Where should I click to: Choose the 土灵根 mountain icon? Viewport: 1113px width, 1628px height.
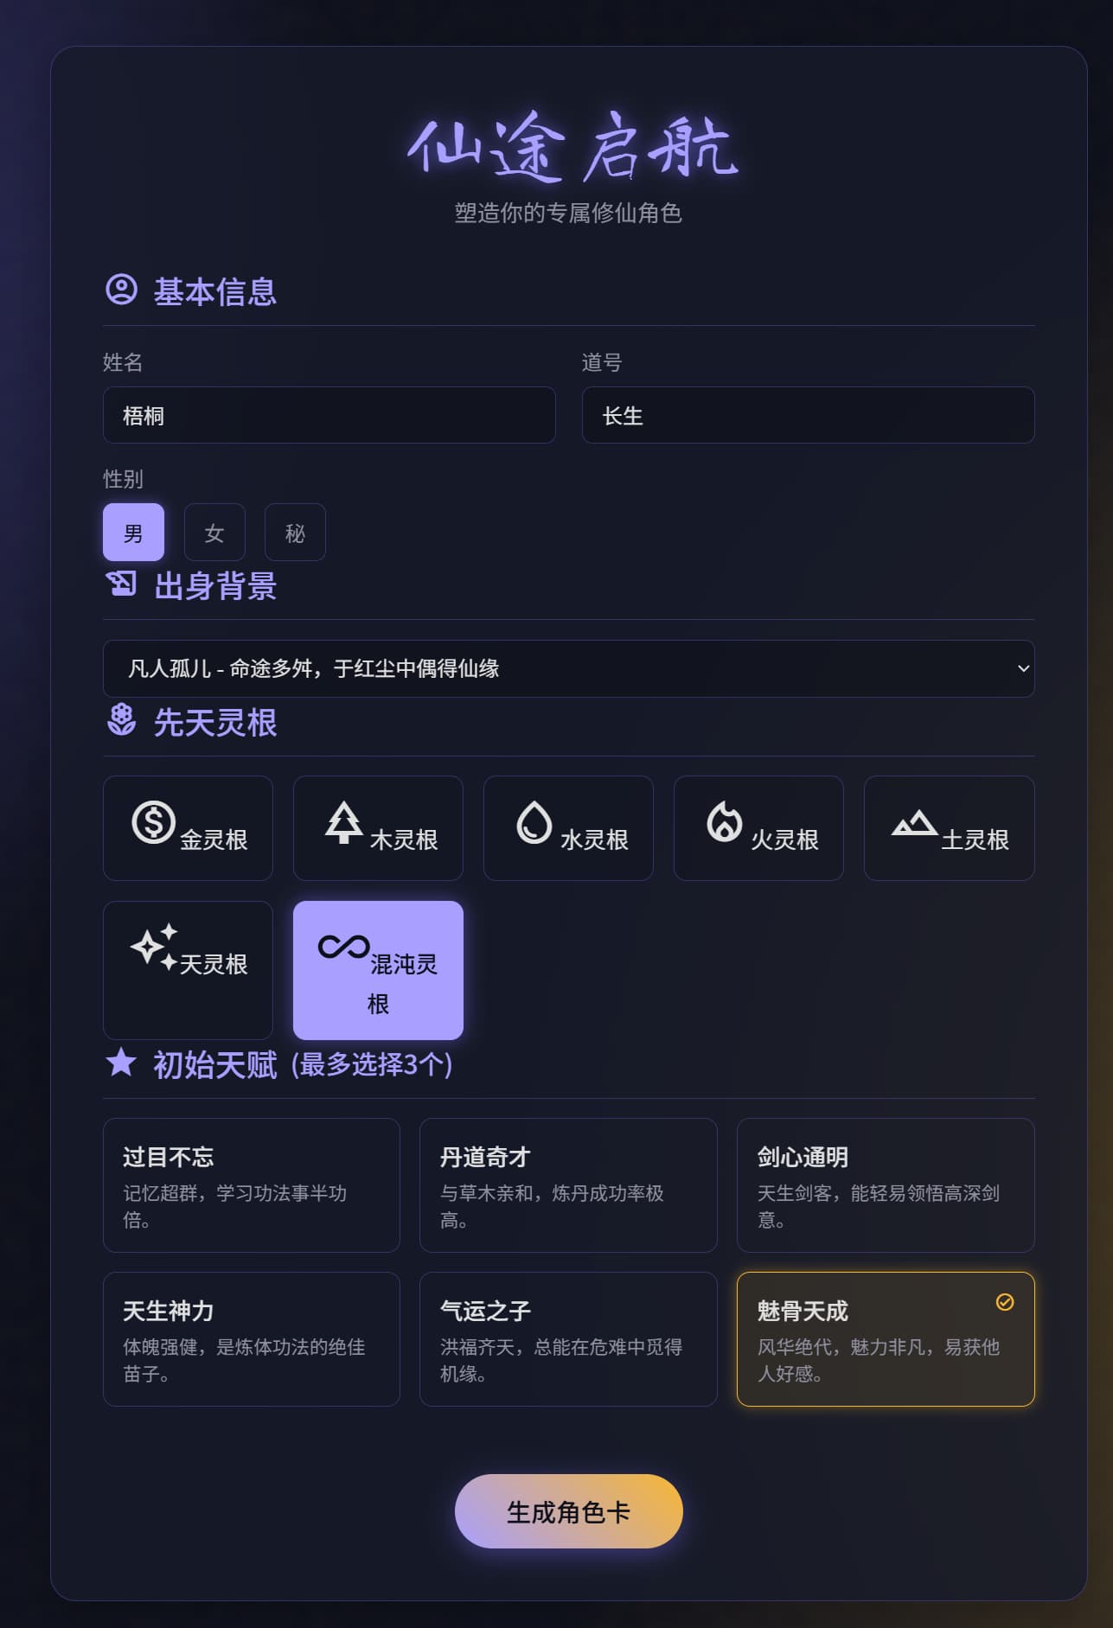pyautogui.click(x=914, y=822)
